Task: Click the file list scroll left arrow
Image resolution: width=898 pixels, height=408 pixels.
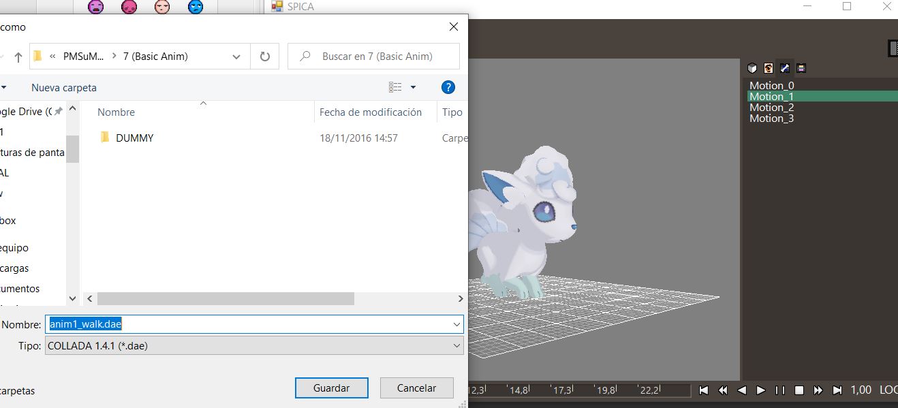Action: tap(88, 298)
